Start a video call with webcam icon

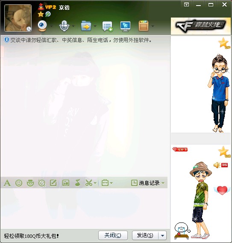point(42,26)
